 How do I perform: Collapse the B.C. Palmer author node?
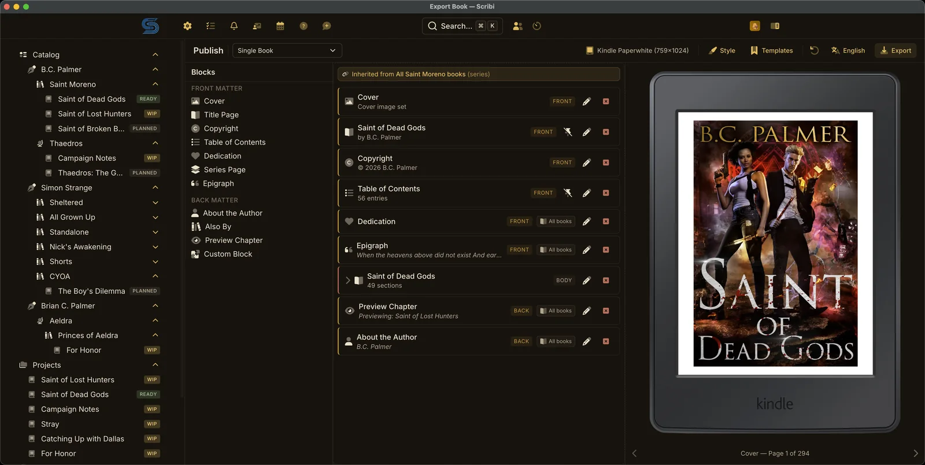155,69
